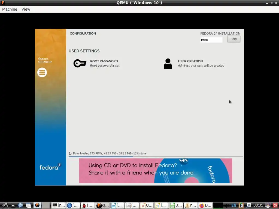
Task: Click the red power logout icon
Action: 275,205
